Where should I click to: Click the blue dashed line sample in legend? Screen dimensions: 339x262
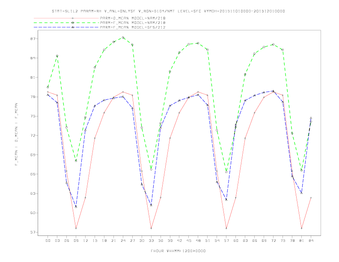[x=66, y=27]
